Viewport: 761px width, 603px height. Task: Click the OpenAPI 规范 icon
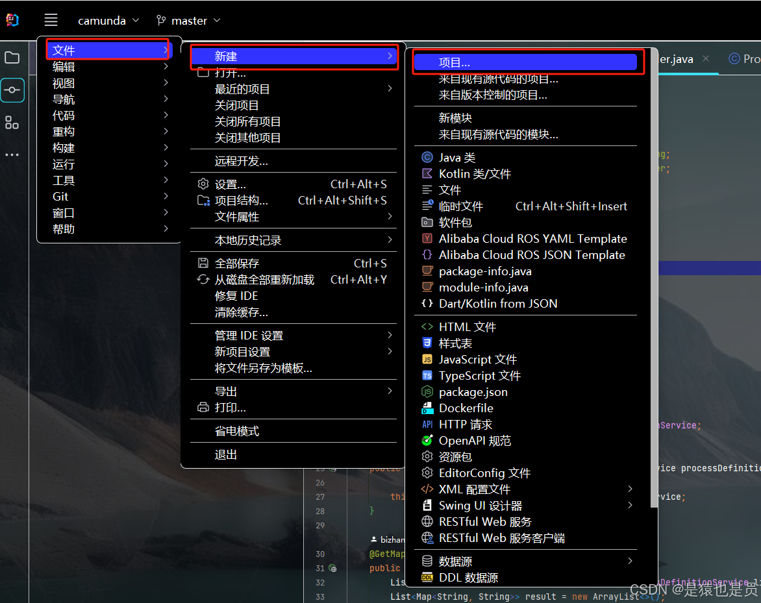(427, 441)
